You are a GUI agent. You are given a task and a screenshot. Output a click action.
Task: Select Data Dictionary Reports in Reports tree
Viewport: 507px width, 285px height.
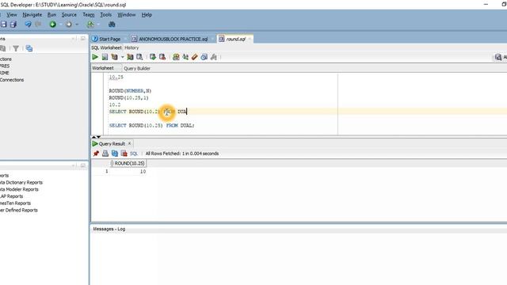click(21, 183)
